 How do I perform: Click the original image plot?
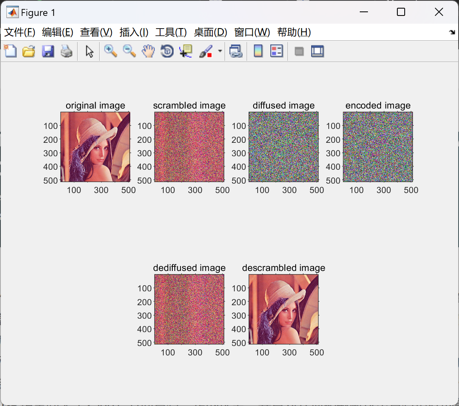pyautogui.click(x=95, y=147)
